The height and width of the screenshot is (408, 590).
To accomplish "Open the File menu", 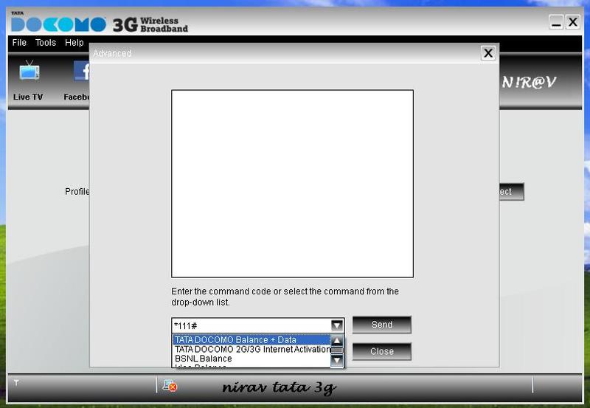I will point(19,43).
